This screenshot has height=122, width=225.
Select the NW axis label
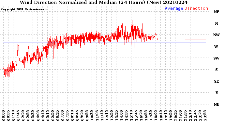point(217,35)
